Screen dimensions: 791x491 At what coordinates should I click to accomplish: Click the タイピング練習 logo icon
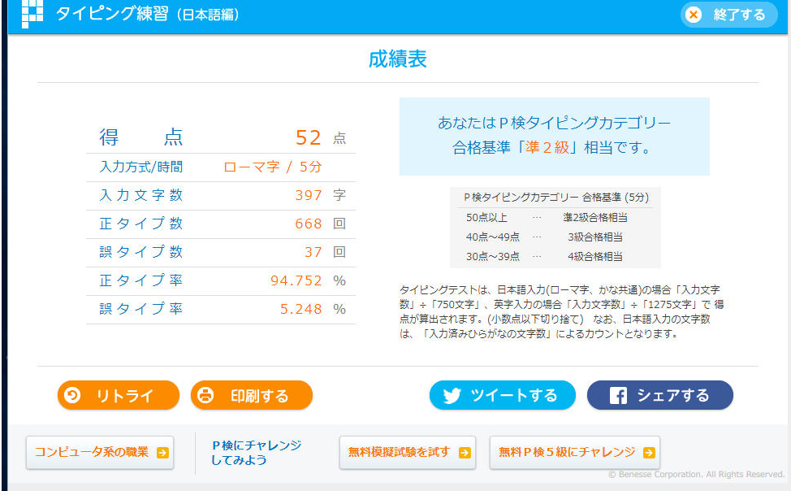point(32,14)
